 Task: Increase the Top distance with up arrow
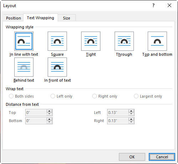(x=49, y=111)
